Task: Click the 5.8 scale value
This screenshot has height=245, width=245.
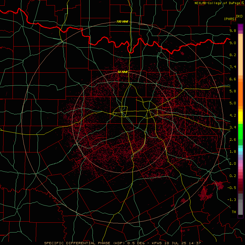Action: pos(233,91)
